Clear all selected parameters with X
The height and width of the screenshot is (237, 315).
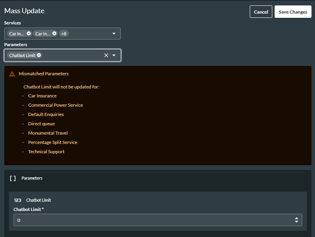click(106, 55)
